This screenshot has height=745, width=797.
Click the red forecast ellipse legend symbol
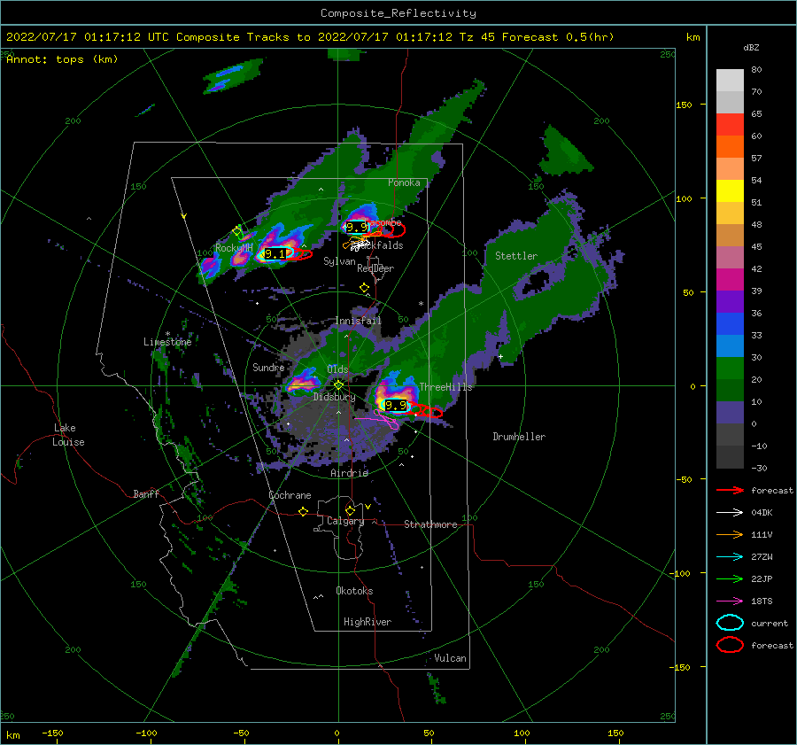(730, 645)
